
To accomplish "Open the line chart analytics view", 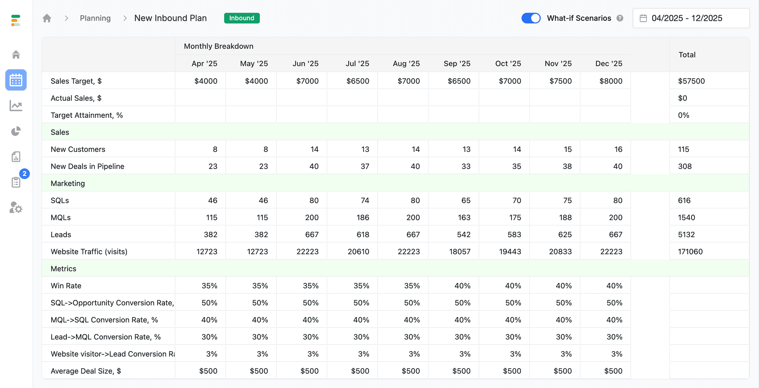I will click(16, 106).
